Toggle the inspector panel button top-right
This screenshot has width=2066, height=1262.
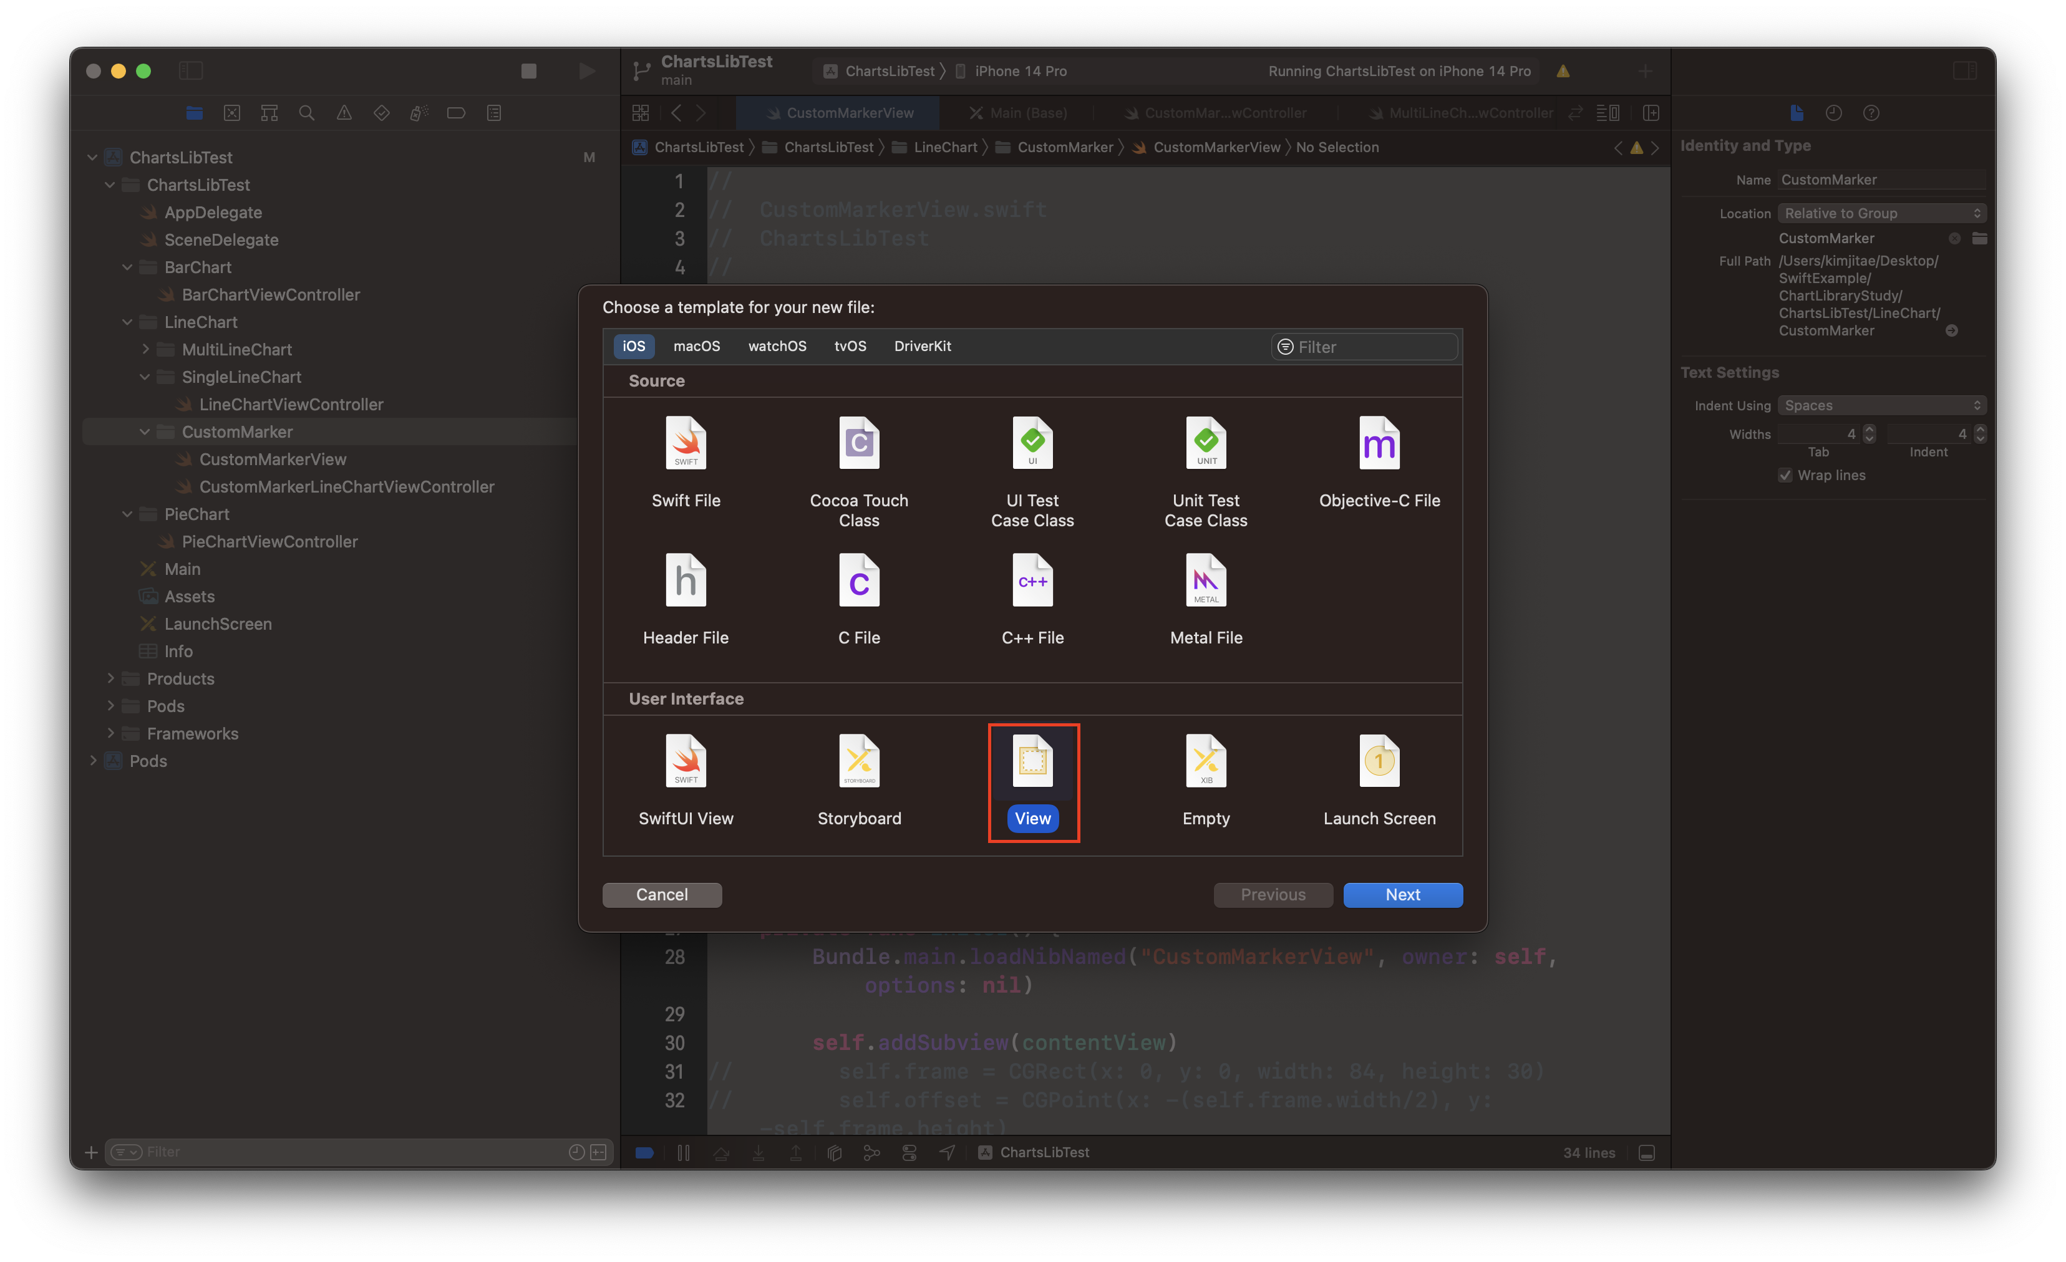(x=1964, y=71)
